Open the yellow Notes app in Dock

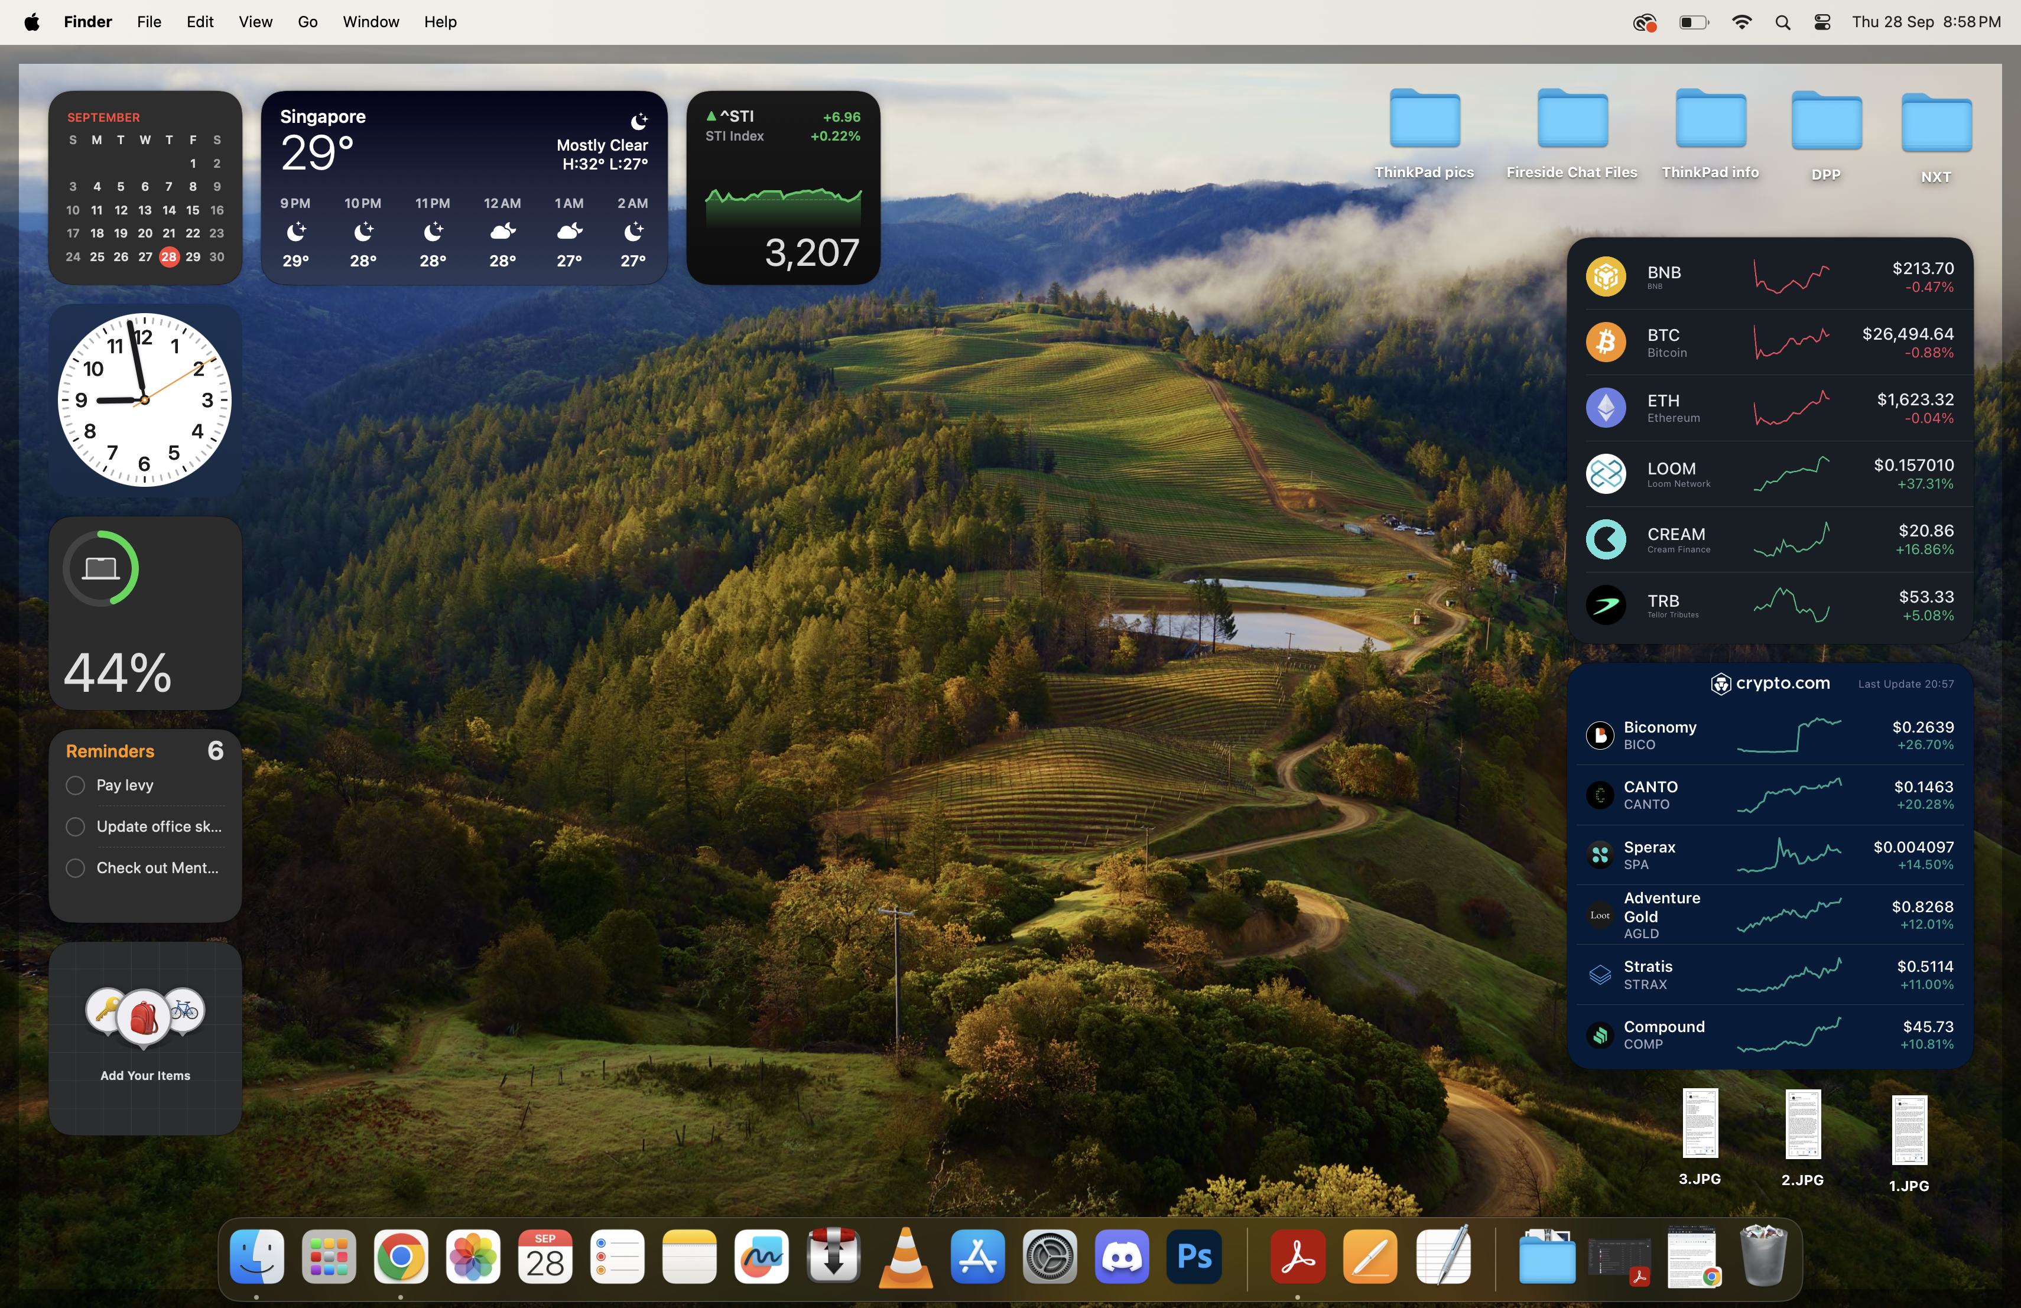(x=690, y=1256)
